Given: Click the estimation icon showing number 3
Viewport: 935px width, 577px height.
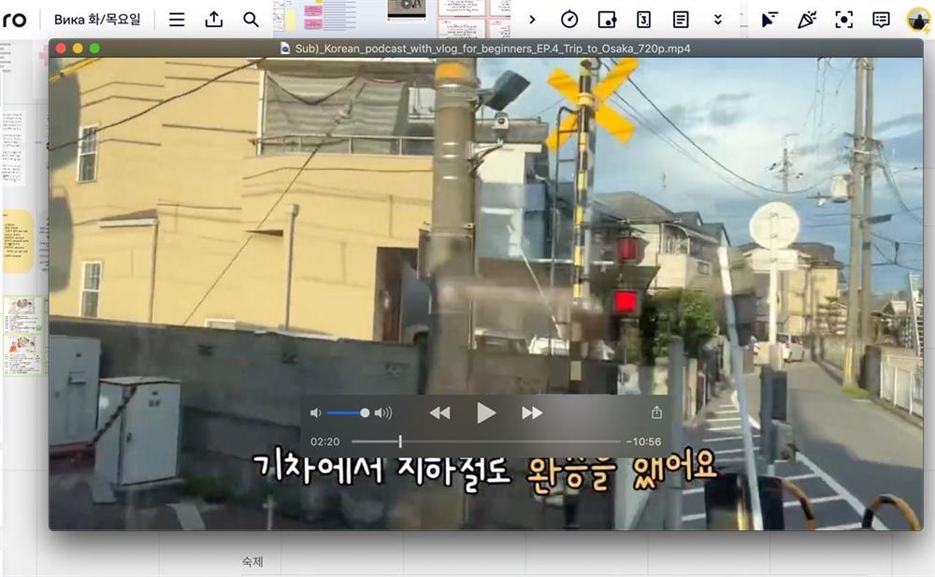Looking at the screenshot, I should (x=643, y=20).
